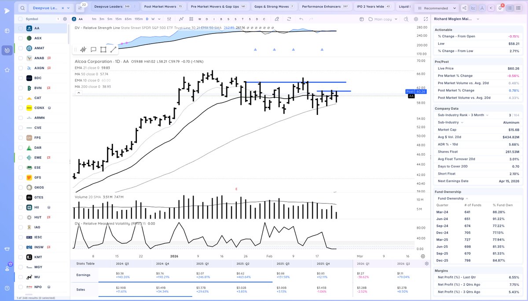Check the select-all Symbol header checkbox

[x=20, y=19]
